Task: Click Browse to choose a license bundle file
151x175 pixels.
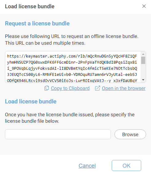Action: pyautogui.click(x=130, y=134)
